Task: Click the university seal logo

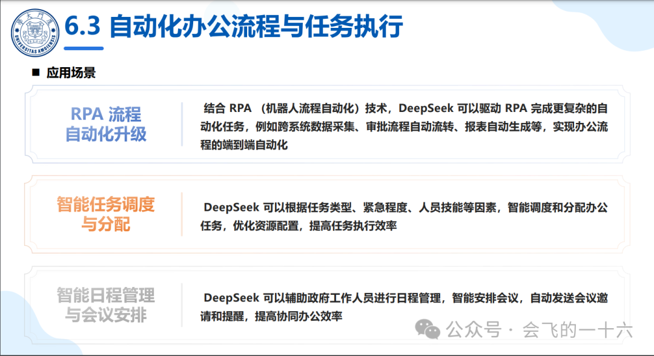Action: coord(35,33)
